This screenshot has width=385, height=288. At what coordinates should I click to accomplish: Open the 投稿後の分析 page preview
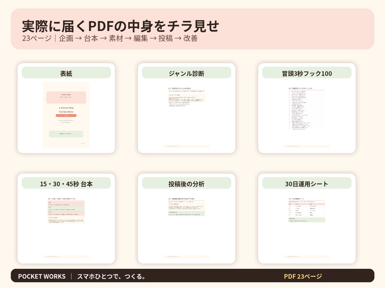click(x=186, y=225)
